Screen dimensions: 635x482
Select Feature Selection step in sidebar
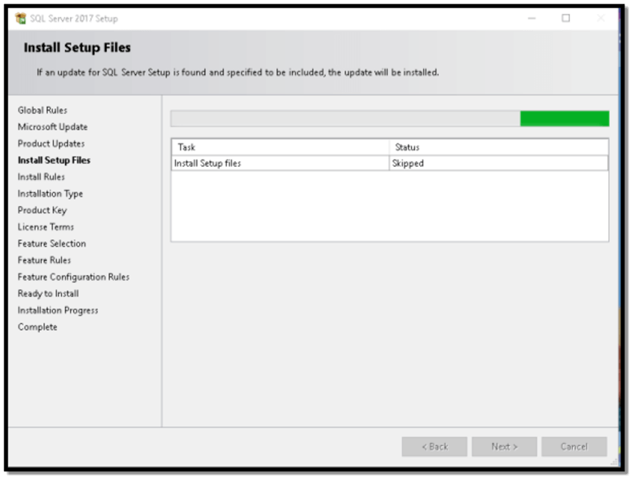tap(52, 243)
